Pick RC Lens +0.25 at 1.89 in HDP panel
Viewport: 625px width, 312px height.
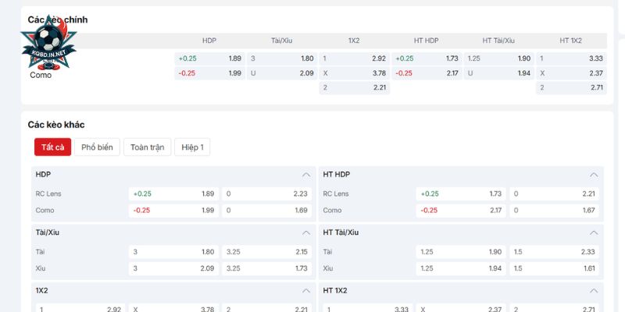coord(173,194)
